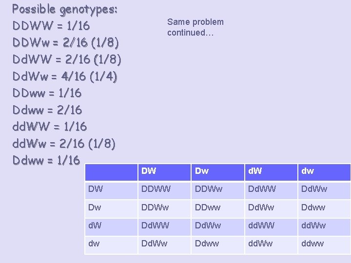The image size is (351, 263).
Task: Click the "Ddww = 2/16" text line
Action: tap(47, 110)
